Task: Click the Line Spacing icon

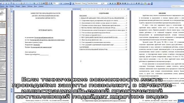Action: [127, 3]
